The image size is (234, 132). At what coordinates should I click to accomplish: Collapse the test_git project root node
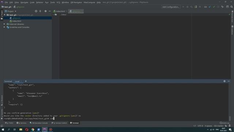(4, 15)
